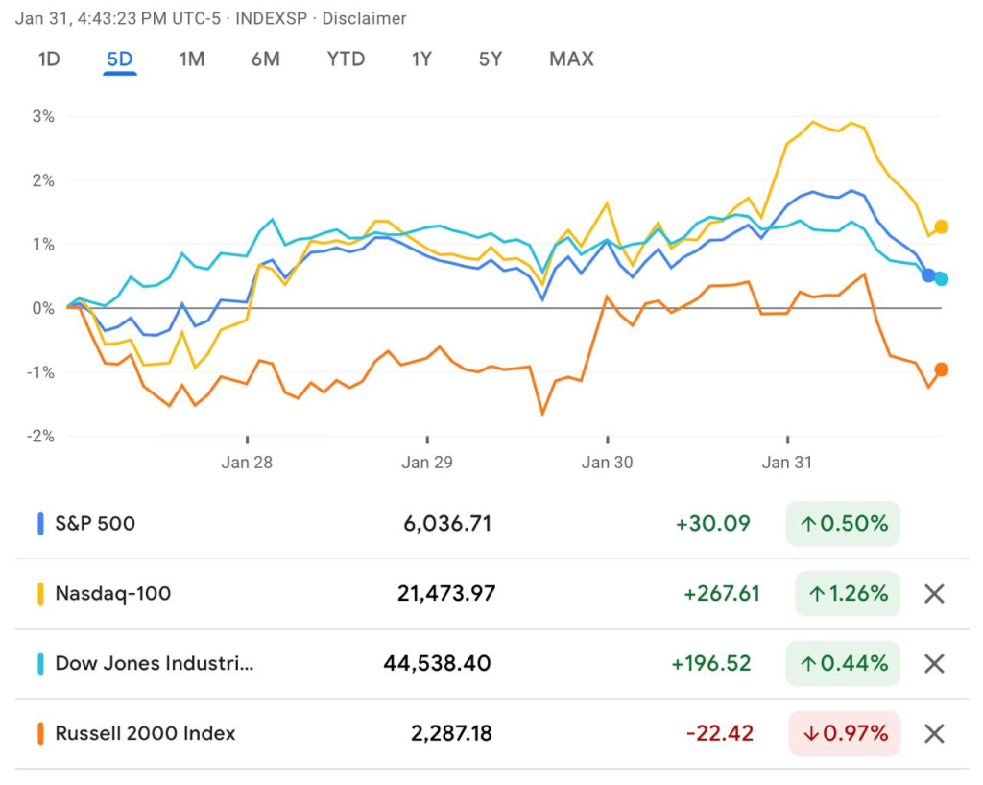Select the 1M time range tab
Viewport: 983px width, 785px height.
[x=192, y=59]
